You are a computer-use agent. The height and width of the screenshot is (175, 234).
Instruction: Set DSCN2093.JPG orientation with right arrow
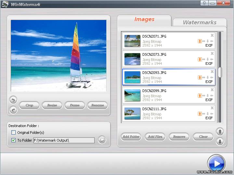(204, 77)
